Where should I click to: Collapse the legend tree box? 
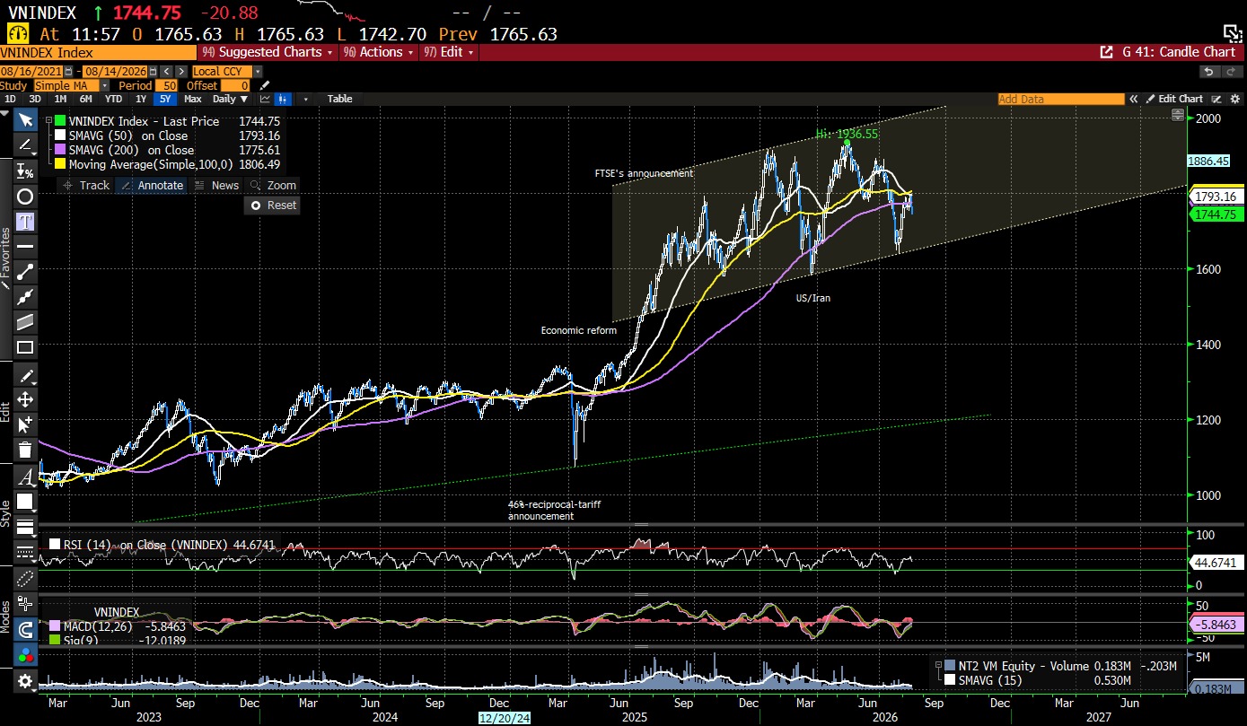(48, 120)
